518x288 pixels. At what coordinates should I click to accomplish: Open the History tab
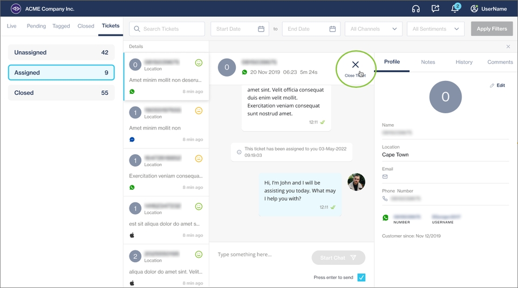[x=464, y=62]
